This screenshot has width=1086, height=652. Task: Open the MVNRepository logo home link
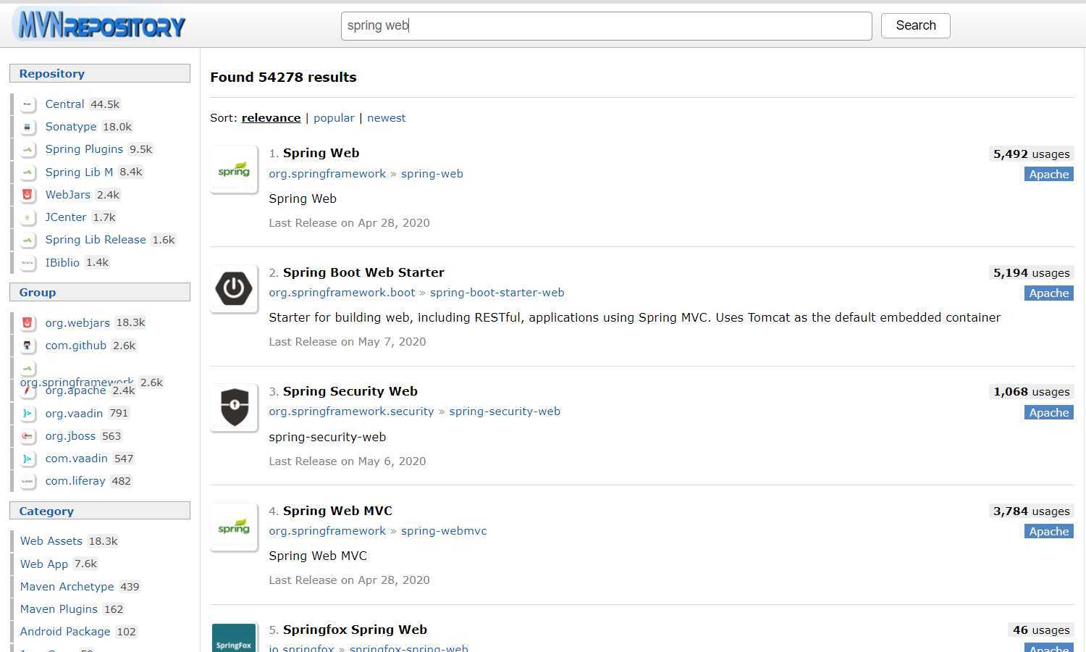pos(100,25)
